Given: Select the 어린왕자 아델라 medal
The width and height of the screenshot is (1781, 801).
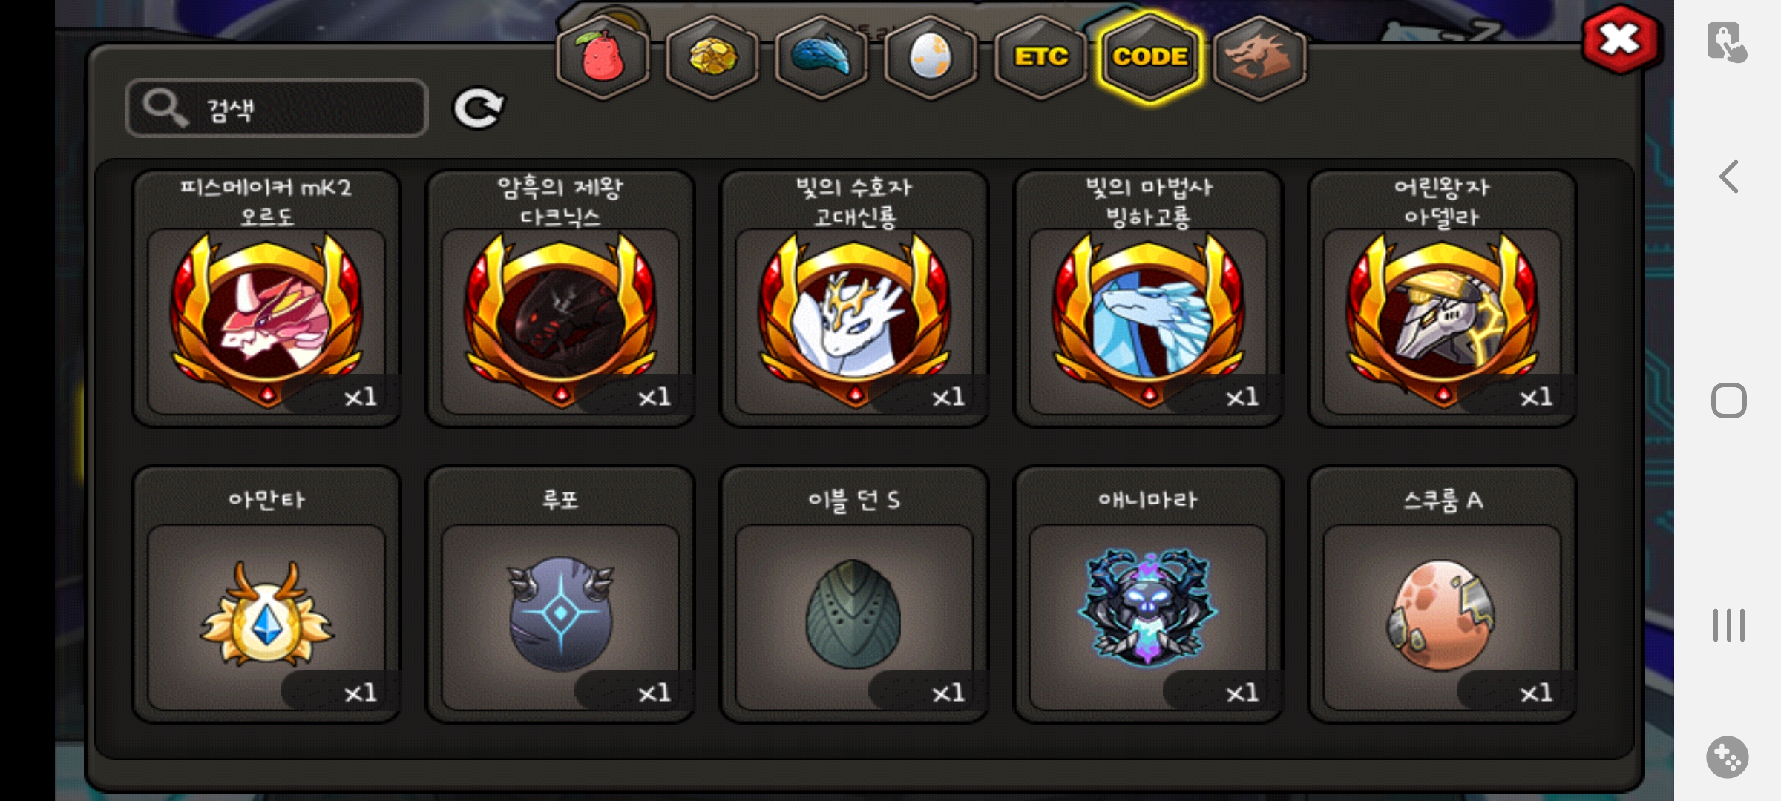Looking at the screenshot, I should [1442, 298].
